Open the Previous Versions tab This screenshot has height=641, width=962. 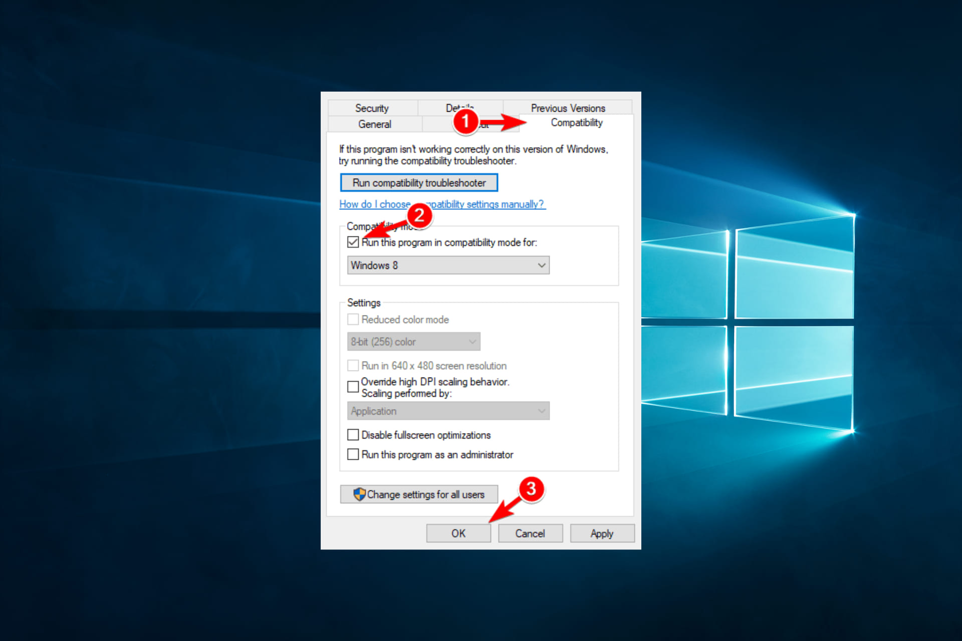pos(568,108)
